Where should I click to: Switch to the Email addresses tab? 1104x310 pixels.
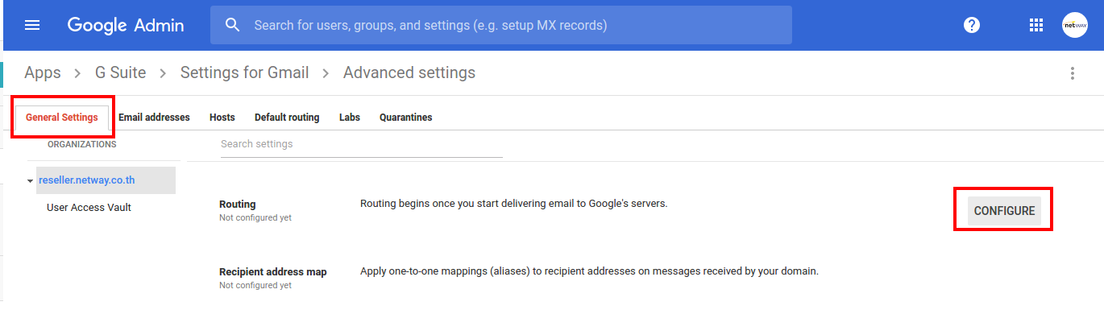coord(154,118)
